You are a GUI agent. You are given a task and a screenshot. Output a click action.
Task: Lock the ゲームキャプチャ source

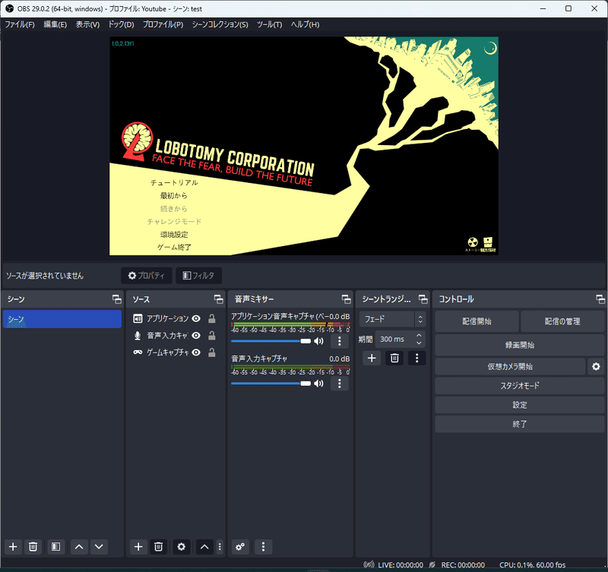212,352
